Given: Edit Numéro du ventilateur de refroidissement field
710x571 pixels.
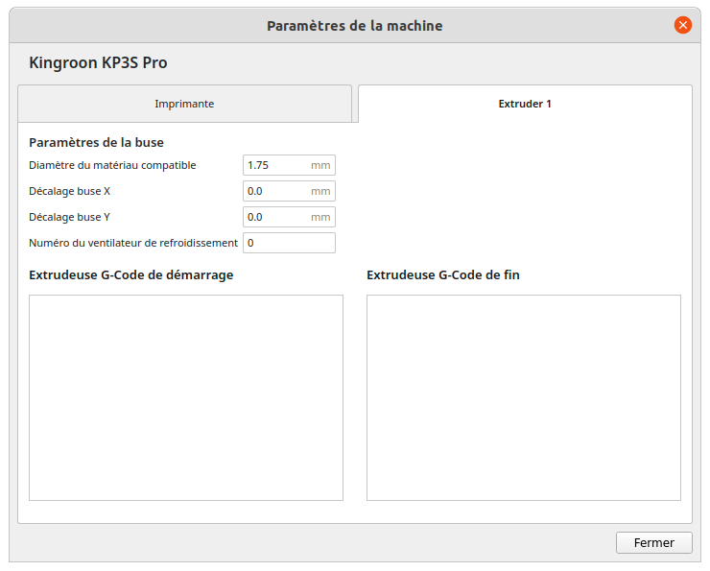Looking at the screenshot, I should pos(290,243).
